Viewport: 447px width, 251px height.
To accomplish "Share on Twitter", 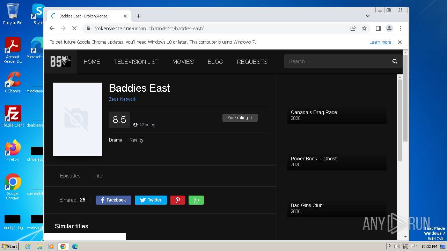I will (x=151, y=200).
